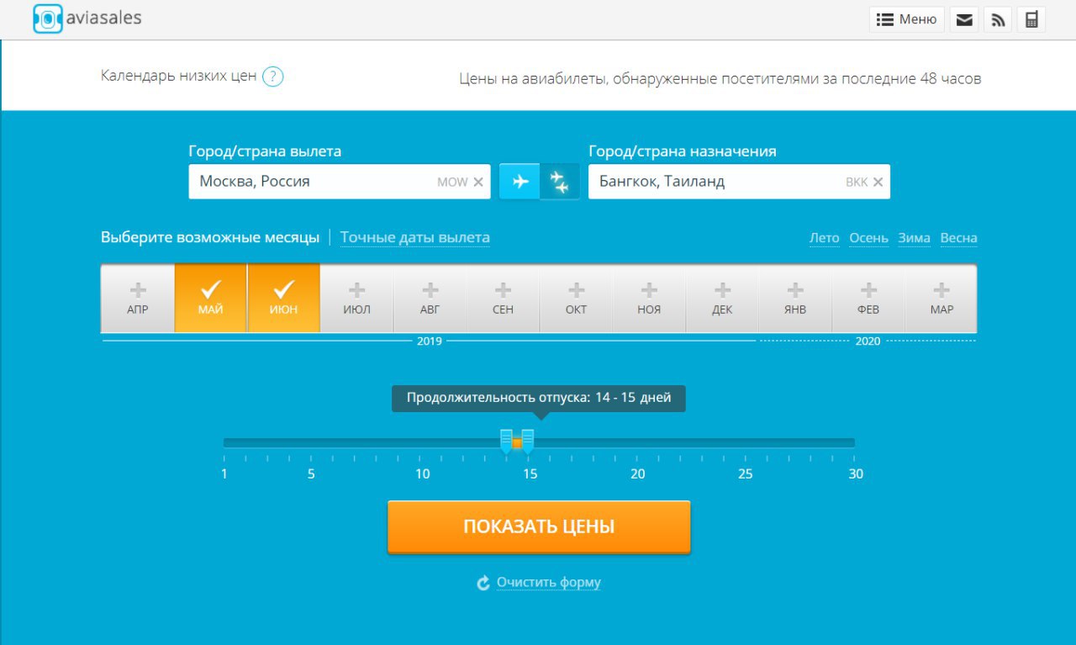Add the ОКТ month

(x=577, y=299)
